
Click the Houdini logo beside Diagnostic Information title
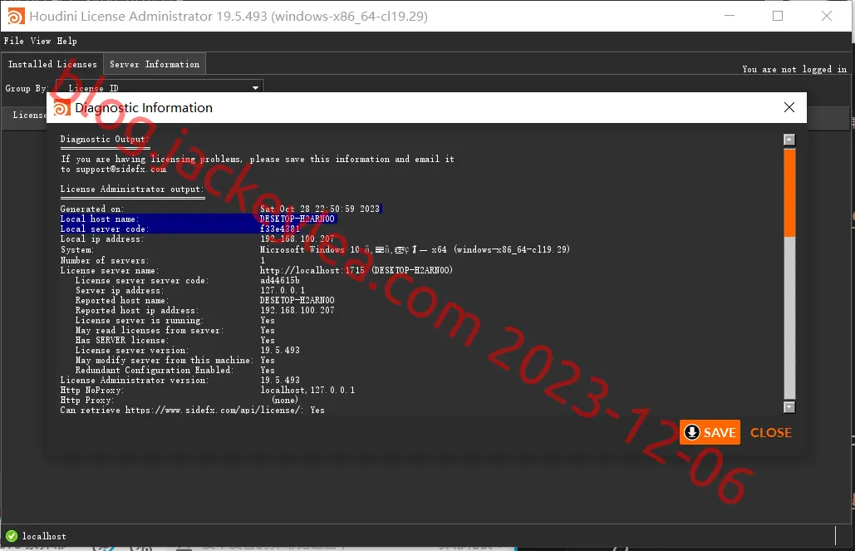(61, 108)
